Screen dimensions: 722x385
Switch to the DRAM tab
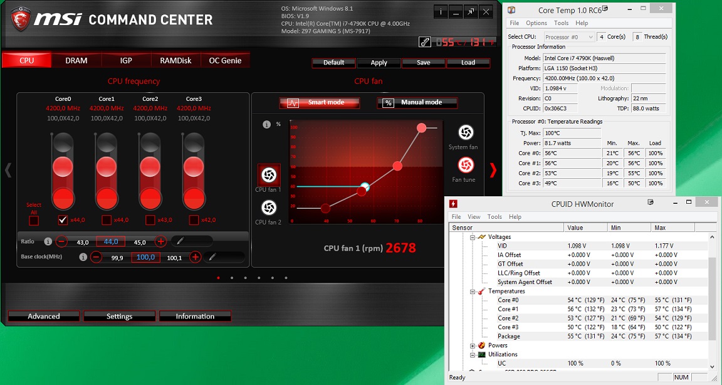coord(76,61)
